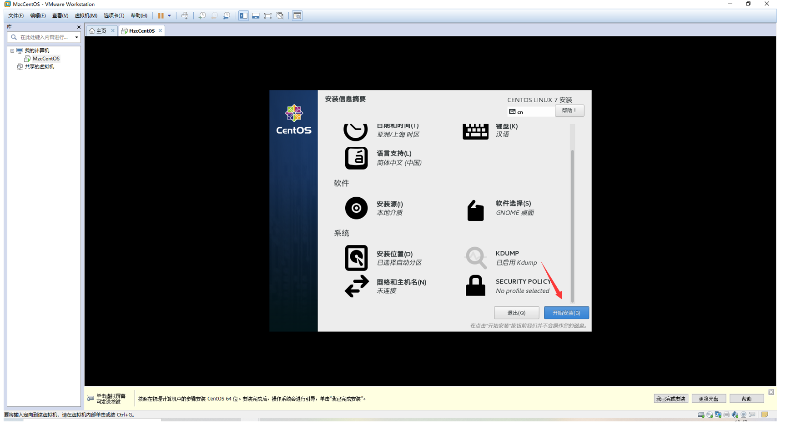Open 语言支持(L) icon
This screenshot has height=425, width=791.
(x=356, y=158)
